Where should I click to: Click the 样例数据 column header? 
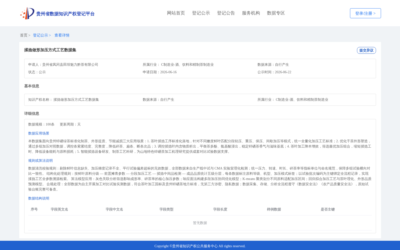[274, 209]
